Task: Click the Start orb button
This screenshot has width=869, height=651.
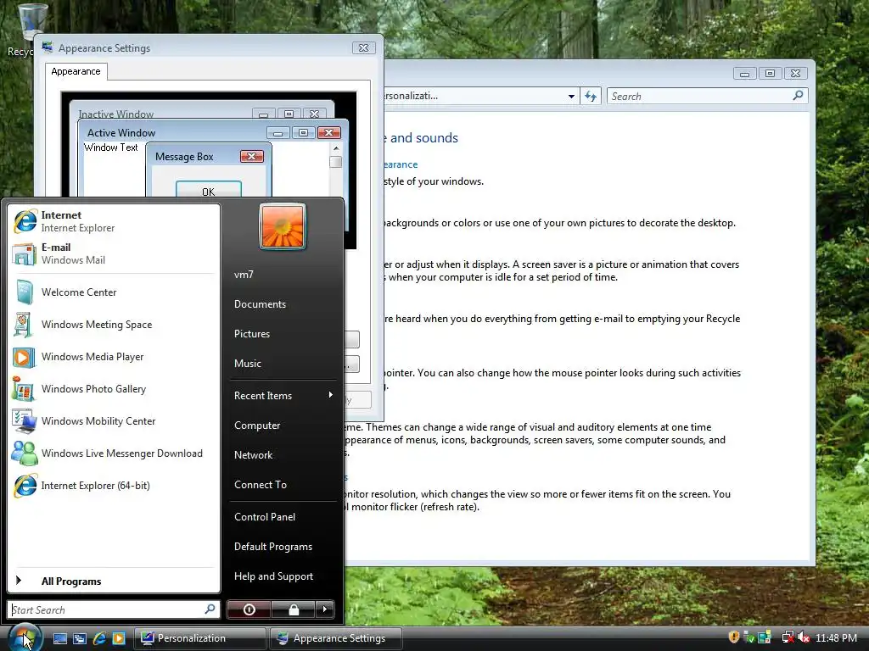Action: pos(25,637)
